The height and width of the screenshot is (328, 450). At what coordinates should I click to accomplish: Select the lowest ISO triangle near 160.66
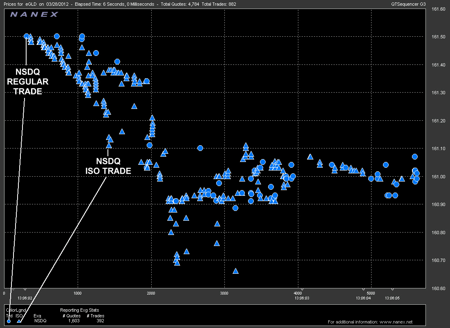(x=235, y=271)
